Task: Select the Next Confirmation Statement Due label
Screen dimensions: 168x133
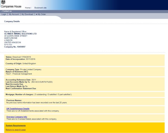Action: click(21, 88)
